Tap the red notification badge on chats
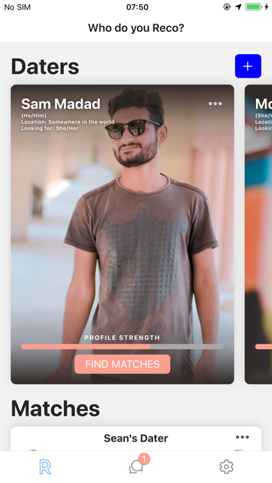272x483 pixels. point(144,459)
